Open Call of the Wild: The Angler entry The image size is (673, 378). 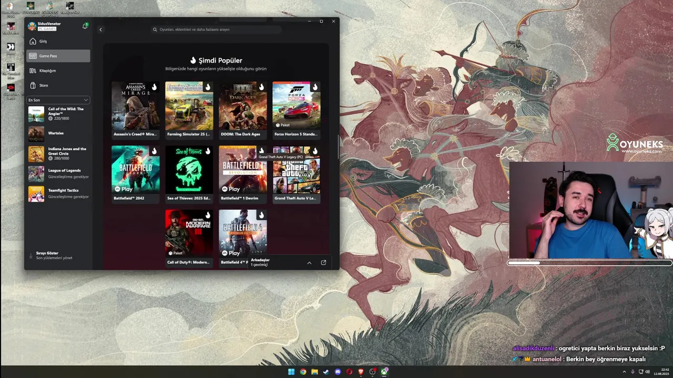[x=58, y=114]
